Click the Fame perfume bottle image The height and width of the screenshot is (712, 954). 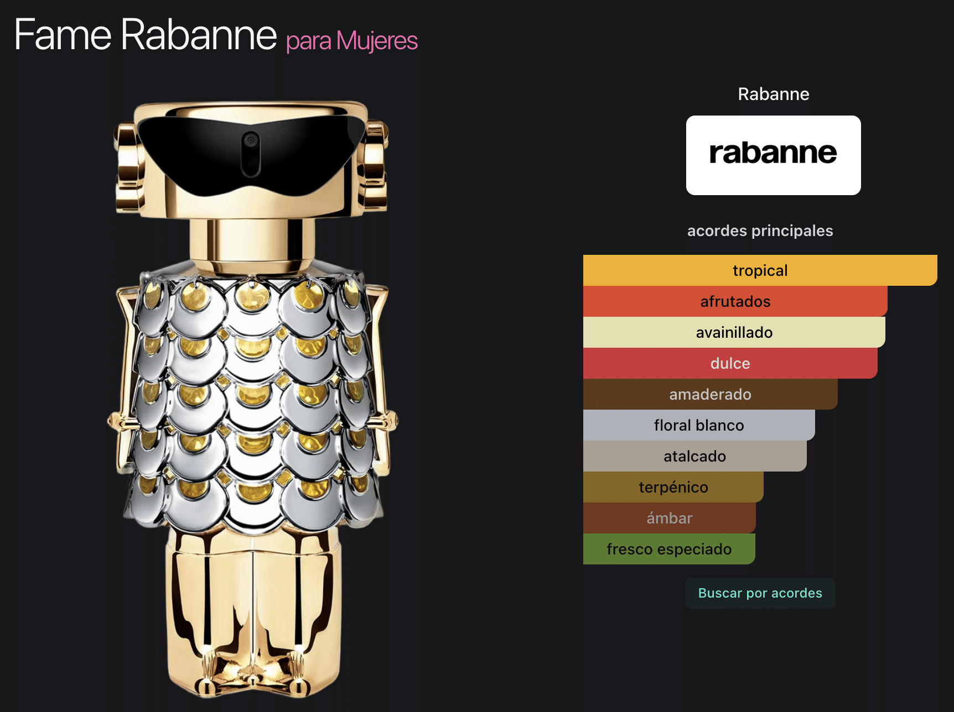pos(252,399)
